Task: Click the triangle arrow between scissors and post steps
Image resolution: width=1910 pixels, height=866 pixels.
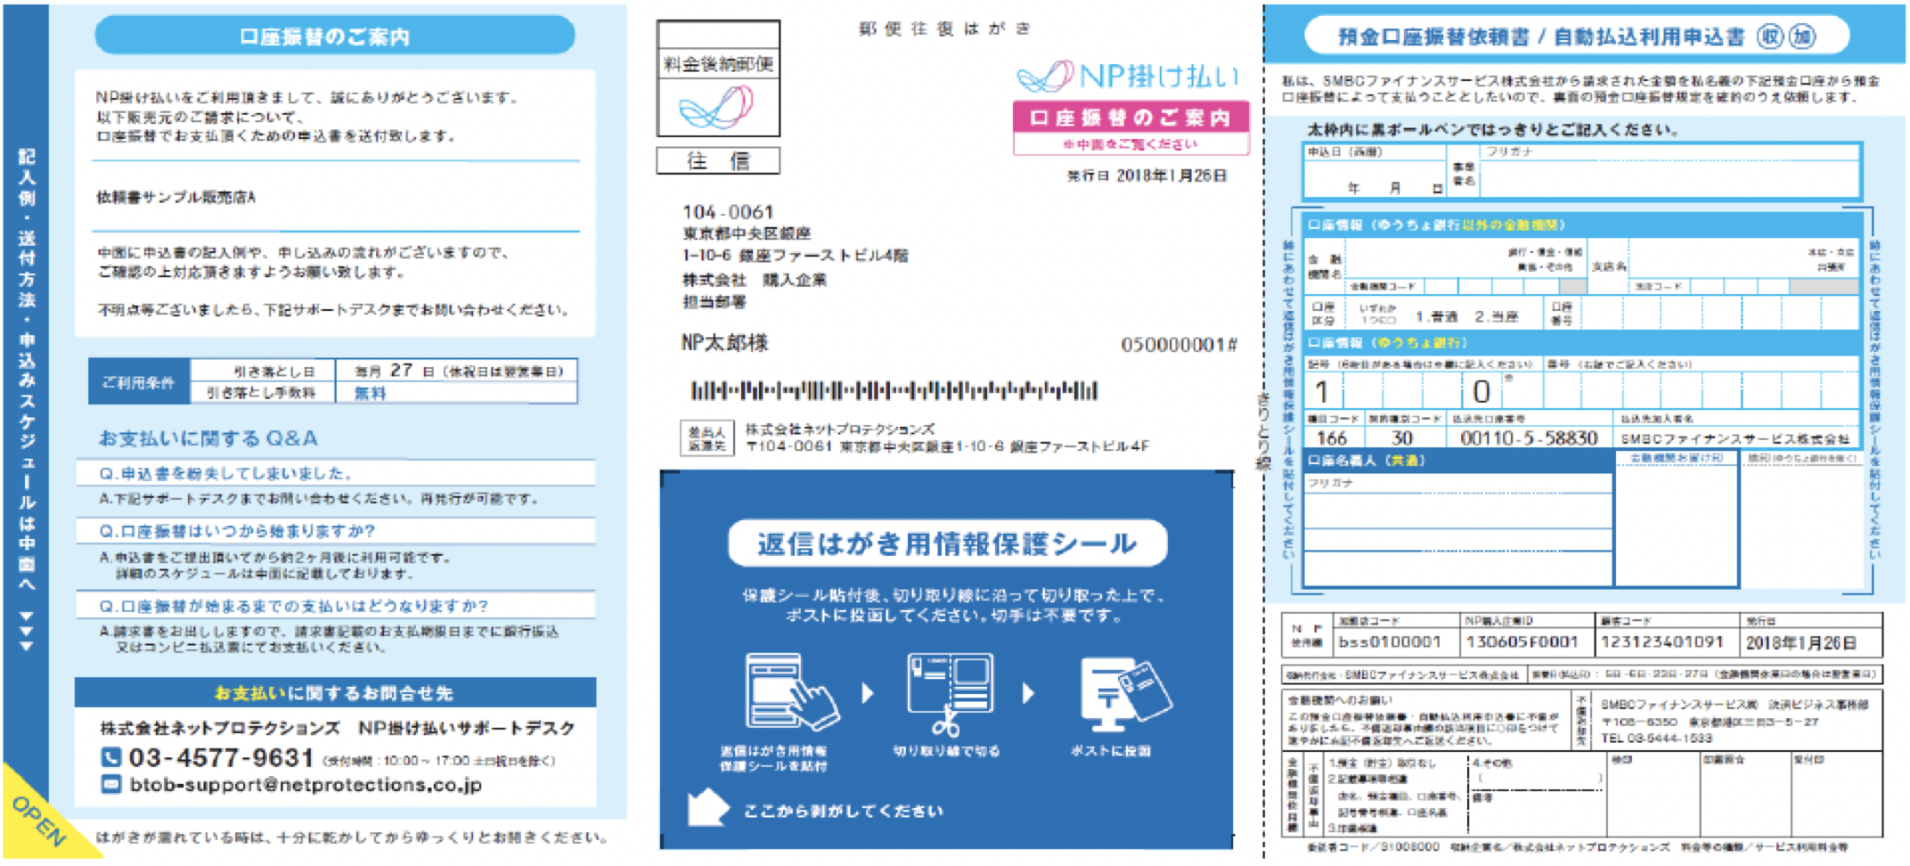Action: [1028, 693]
